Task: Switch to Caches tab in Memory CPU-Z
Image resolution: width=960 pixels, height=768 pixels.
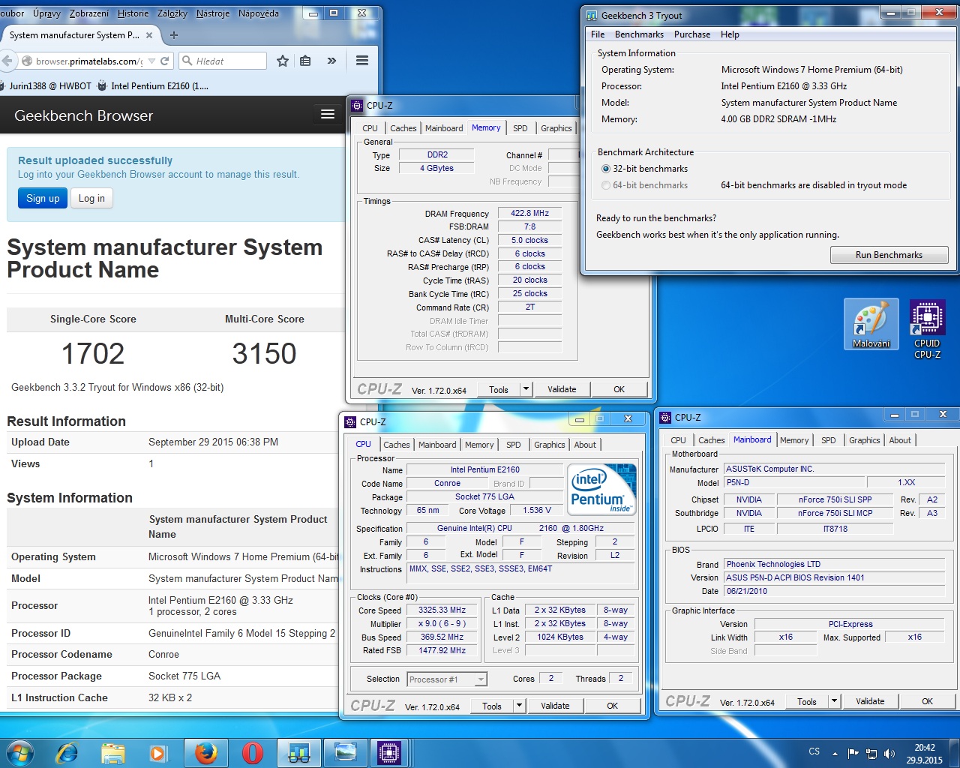Action: tap(403, 128)
